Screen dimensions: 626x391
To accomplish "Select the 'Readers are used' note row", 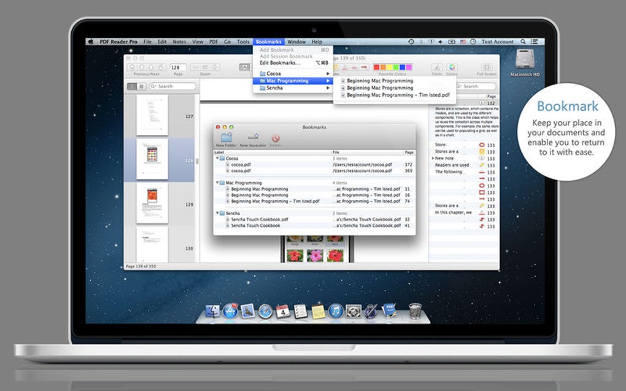I will [x=464, y=165].
